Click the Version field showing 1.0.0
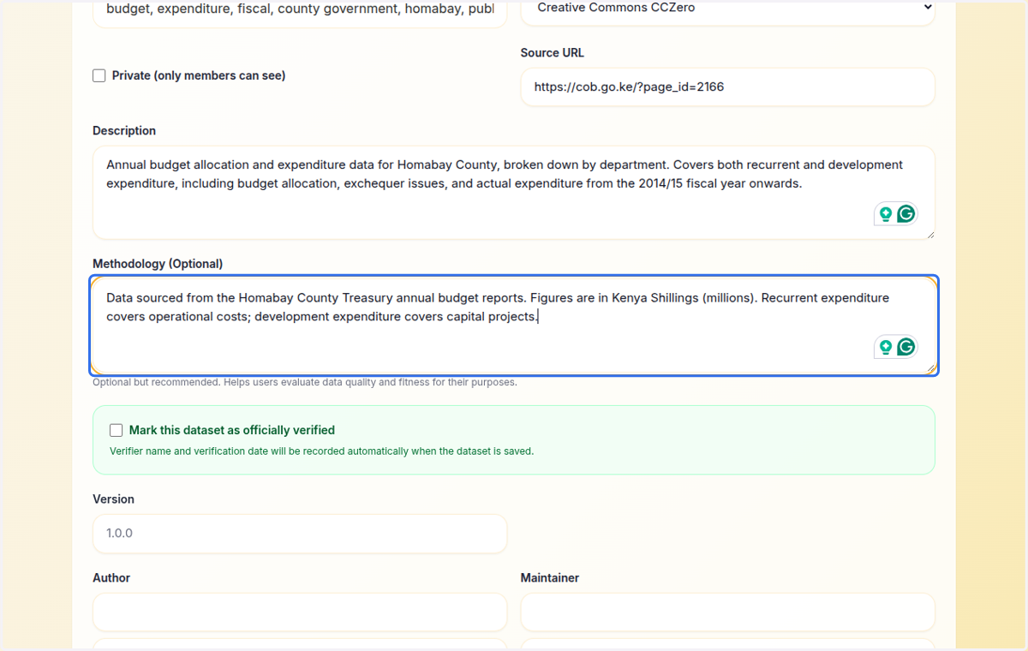 pyautogui.click(x=300, y=534)
